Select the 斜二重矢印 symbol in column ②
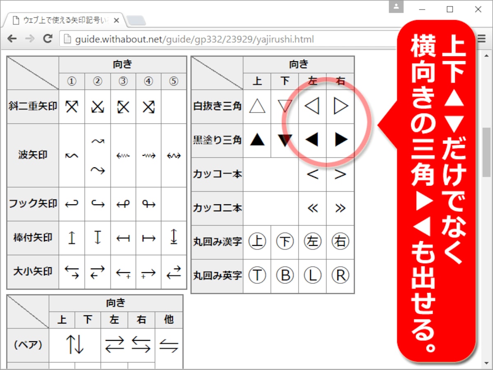Screen dimensions: 493x370 (x=98, y=107)
